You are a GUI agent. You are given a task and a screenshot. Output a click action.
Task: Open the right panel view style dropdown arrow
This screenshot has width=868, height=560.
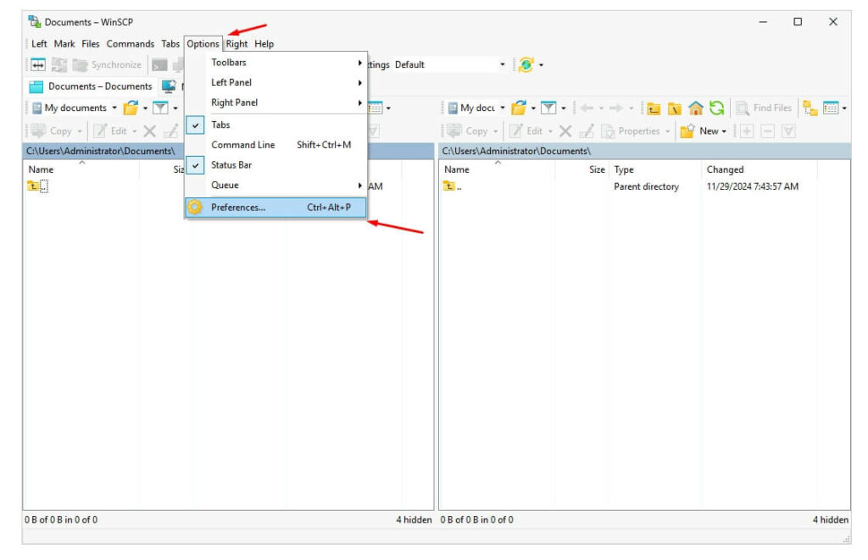pyautogui.click(x=844, y=108)
